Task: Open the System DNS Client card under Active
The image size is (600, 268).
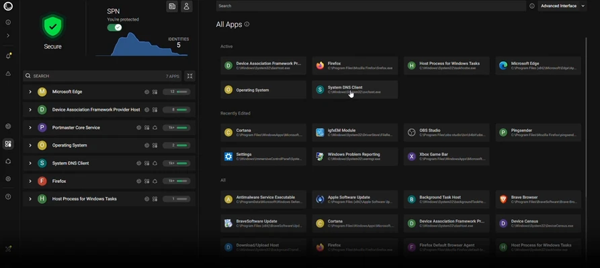Action: [x=355, y=90]
